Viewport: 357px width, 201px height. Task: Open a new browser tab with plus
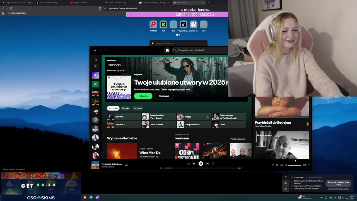208,3
